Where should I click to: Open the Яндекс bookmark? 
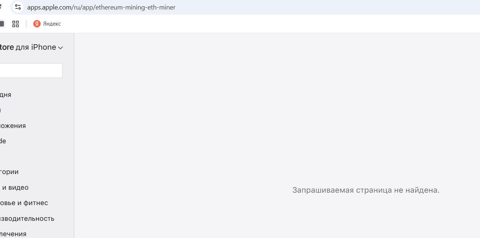click(47, 24)
